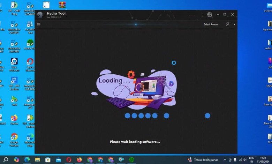Image resolution: width=272 pixels, height=164 pixels.
Task: Show hidden system tray icons
Action: (225, 160)
